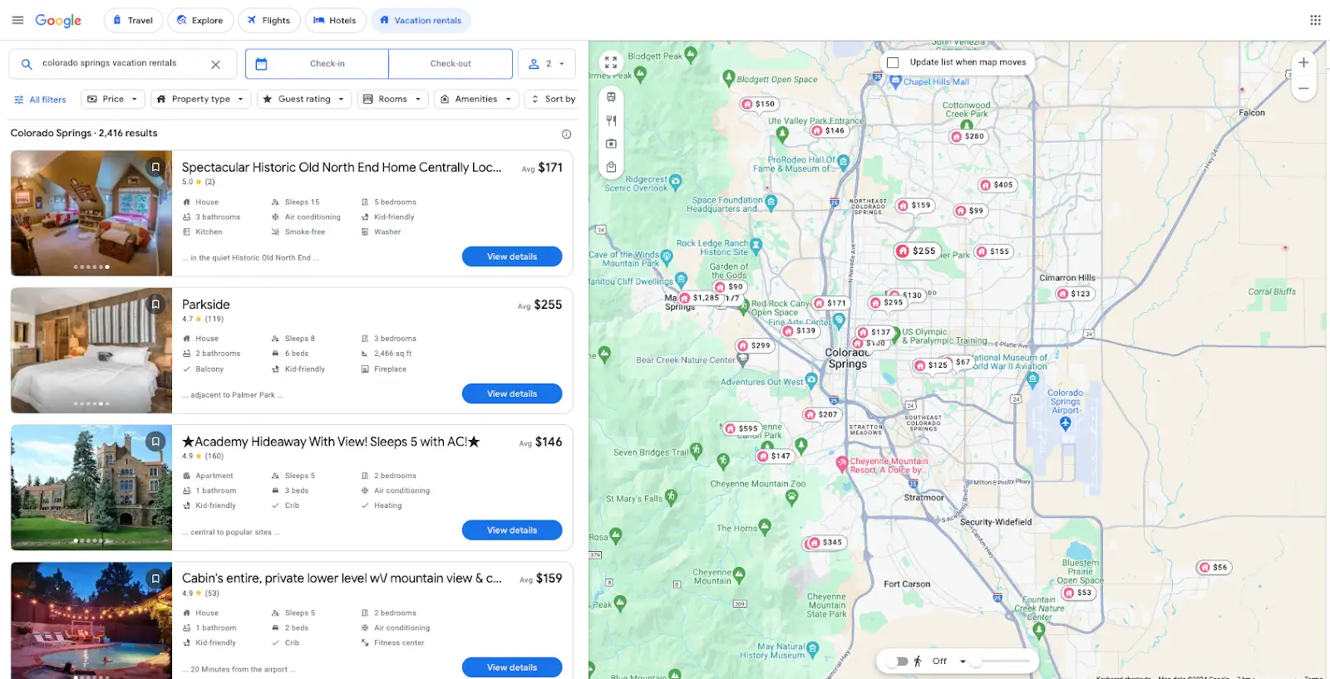Open the Google apps grid

[1315, 20]
